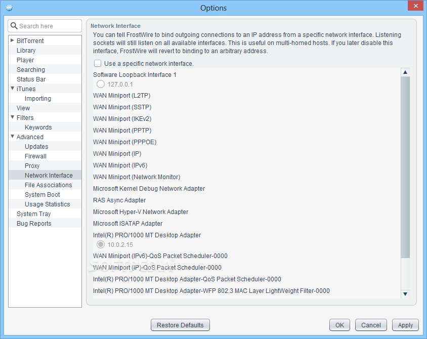The height and width of the screenshot is (339, 427).
Task: Click the scroll up arrow of interface list
Action: (x=405, y=72)
